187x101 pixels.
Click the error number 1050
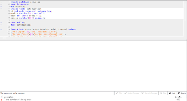(178, 100)
